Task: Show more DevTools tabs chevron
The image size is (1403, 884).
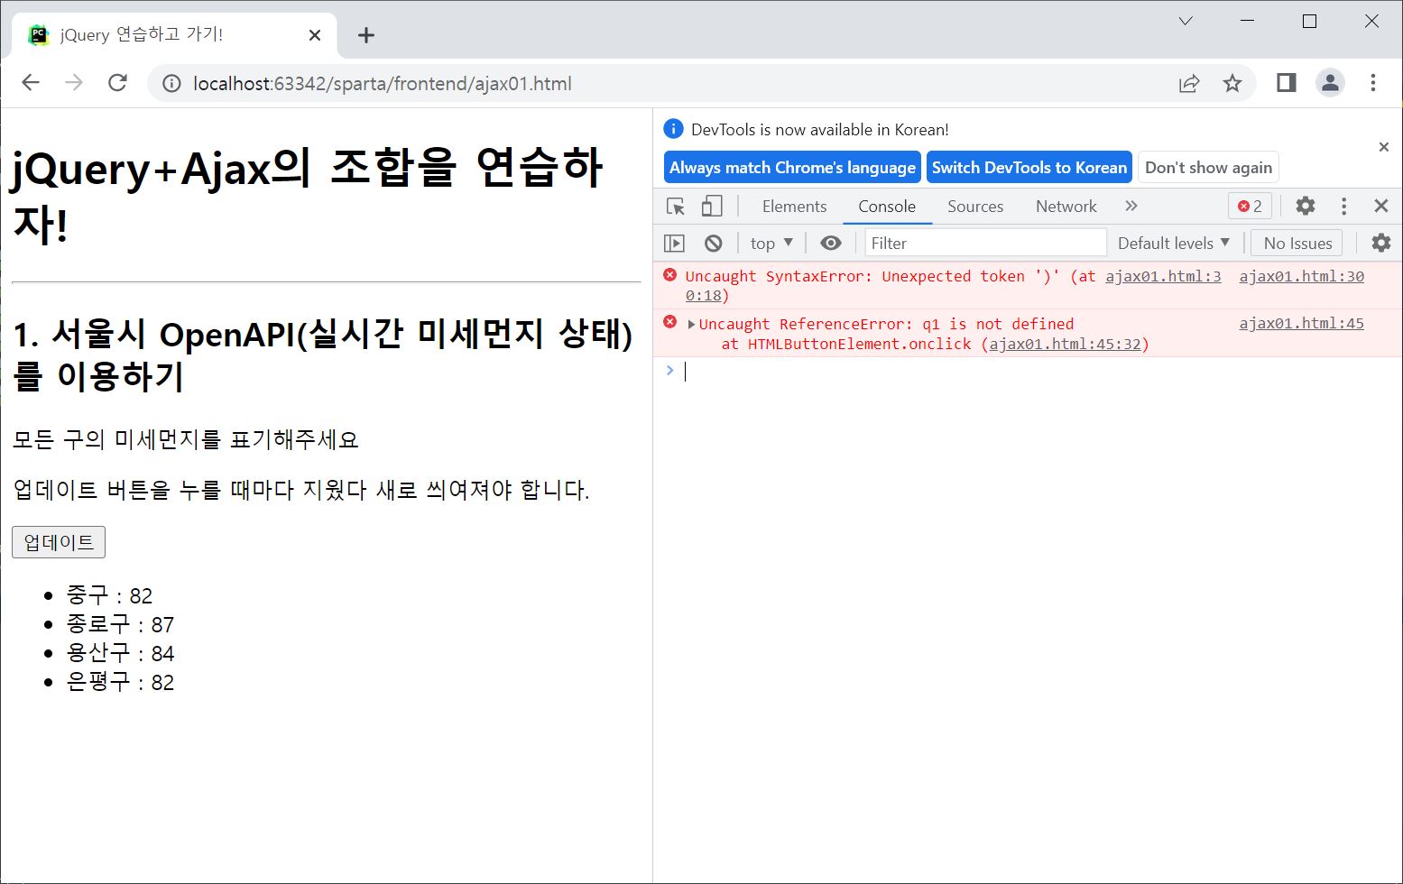Action: click(x=1131, y=207)
